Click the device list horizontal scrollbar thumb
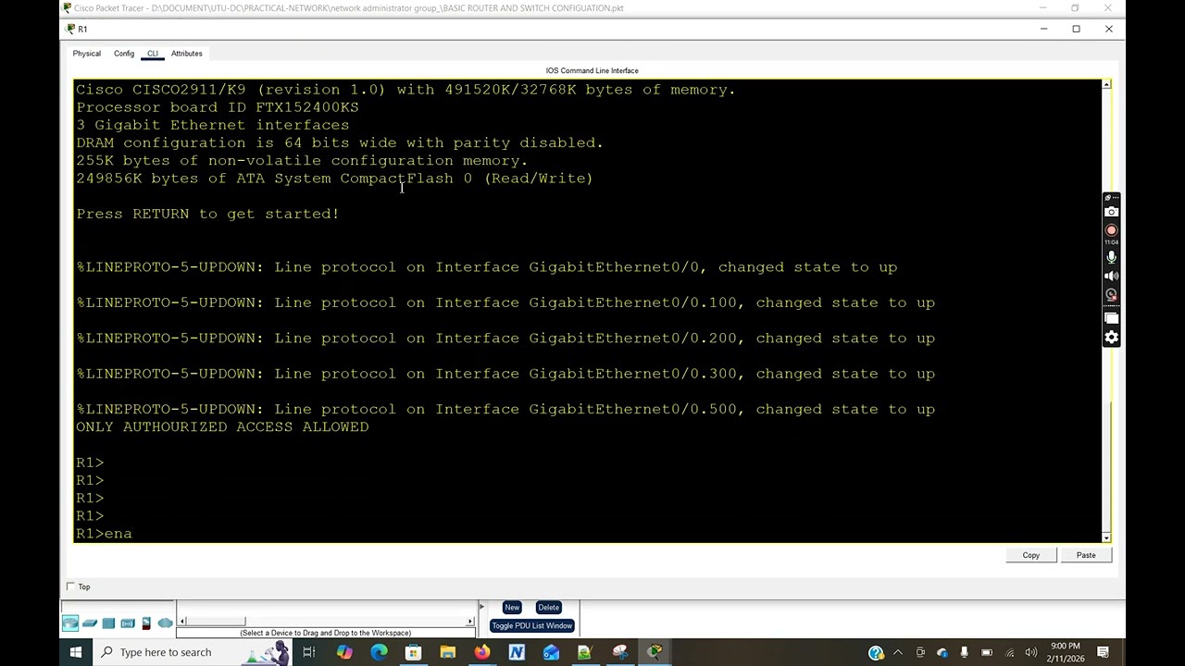Image resolution: width=1185 pixels, height=666 pixels. click(217, 622)
